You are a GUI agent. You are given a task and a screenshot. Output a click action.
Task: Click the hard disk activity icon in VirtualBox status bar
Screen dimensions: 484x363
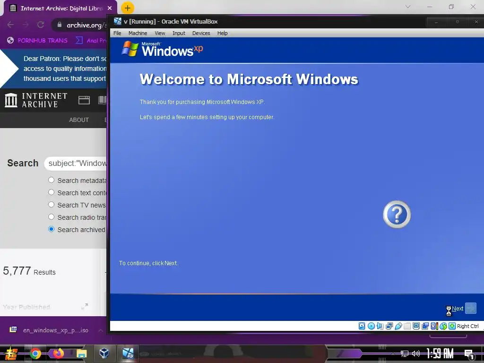click(x=362, y=326)
